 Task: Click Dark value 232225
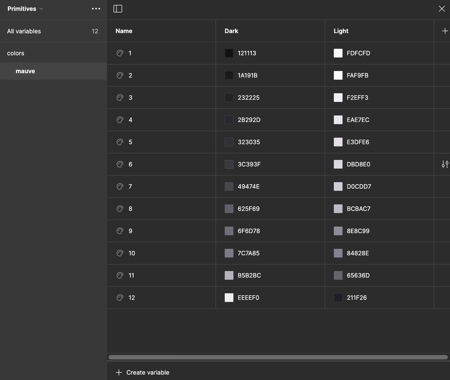[249, 98]
